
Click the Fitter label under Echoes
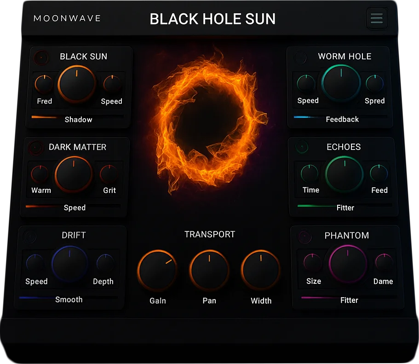[345, 208]
